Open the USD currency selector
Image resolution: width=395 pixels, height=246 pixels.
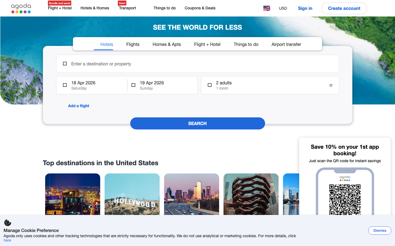283,8
